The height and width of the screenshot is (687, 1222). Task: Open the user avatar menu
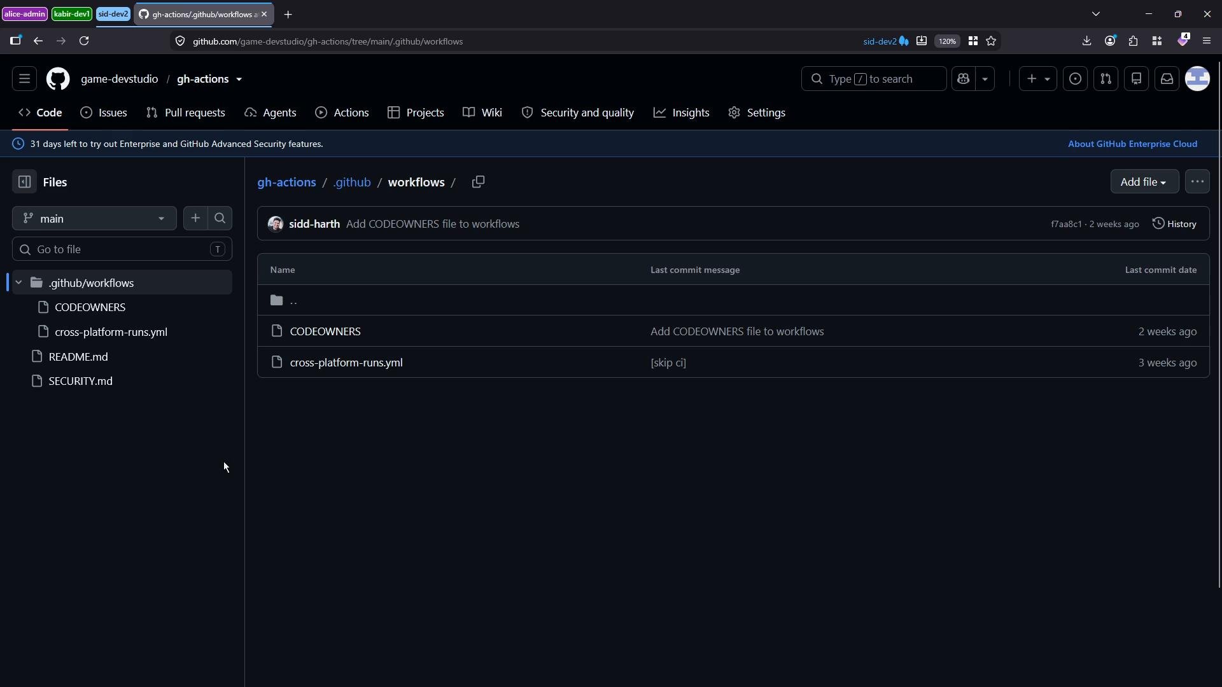(1197, 79)
